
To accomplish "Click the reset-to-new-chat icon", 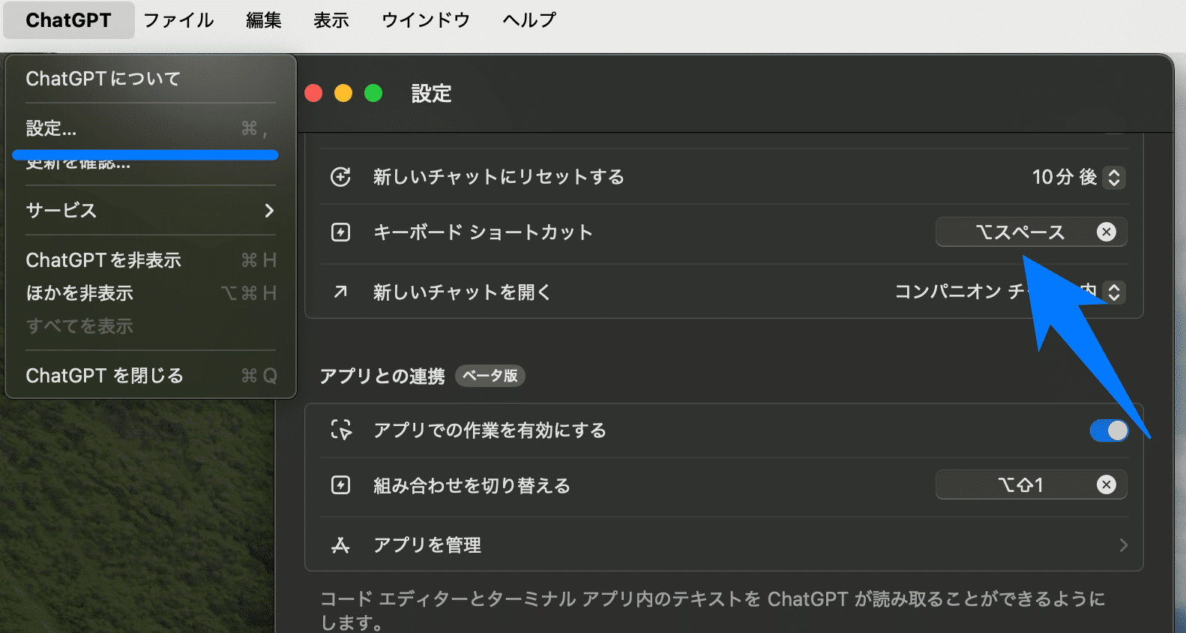I will [341, 177].
